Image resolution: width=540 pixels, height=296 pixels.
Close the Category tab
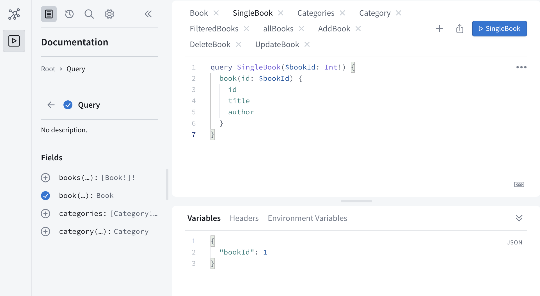(399, 13)
